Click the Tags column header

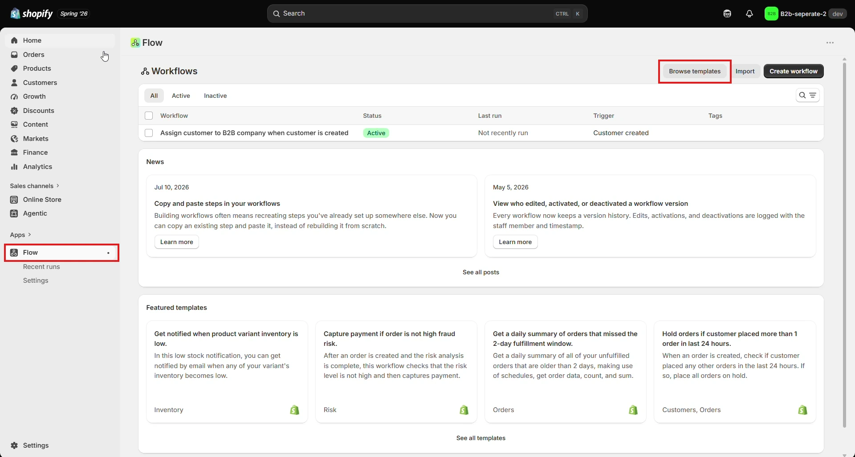[x=715, y=116]
